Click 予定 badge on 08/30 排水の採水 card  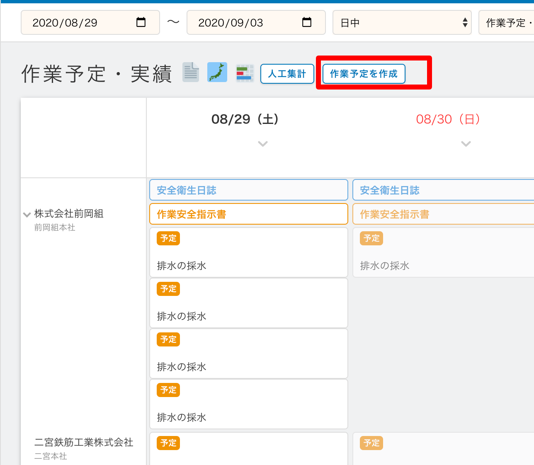(371, 238)
